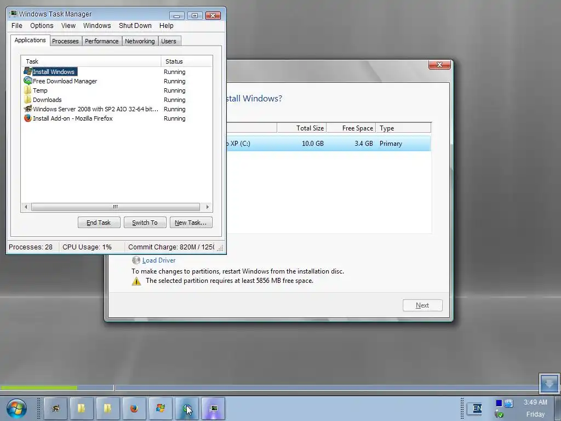This screenshot has height=421, width=561.
Task: Switch to the Processes tab
Action: pos(66,41)
